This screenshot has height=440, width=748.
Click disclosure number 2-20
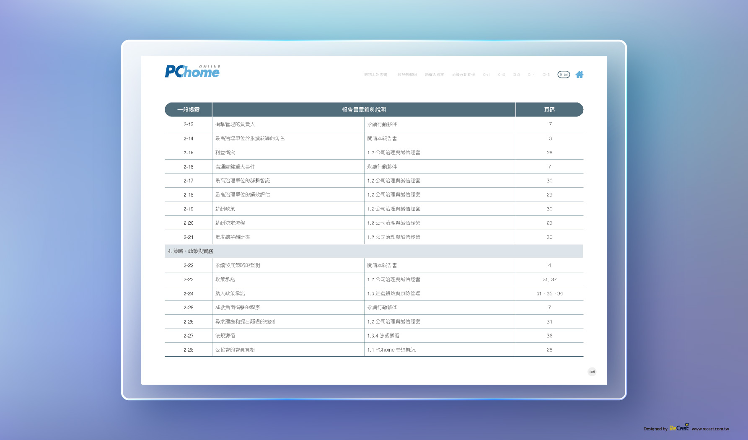189,223
